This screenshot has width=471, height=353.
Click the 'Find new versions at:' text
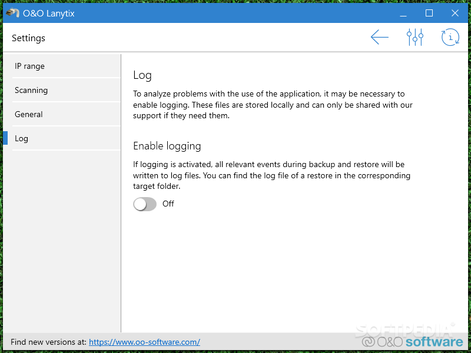tap(48, 342)
